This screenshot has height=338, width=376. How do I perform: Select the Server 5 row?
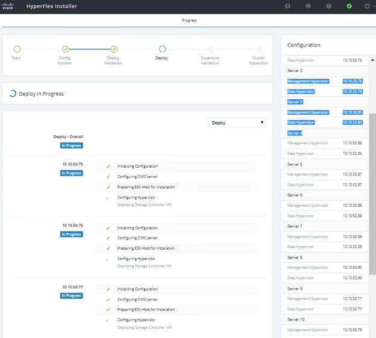point(325,164)
